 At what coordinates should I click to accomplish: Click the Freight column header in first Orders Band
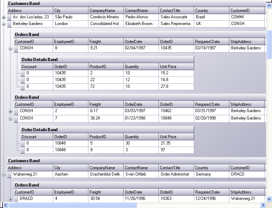tap(106, 42)
